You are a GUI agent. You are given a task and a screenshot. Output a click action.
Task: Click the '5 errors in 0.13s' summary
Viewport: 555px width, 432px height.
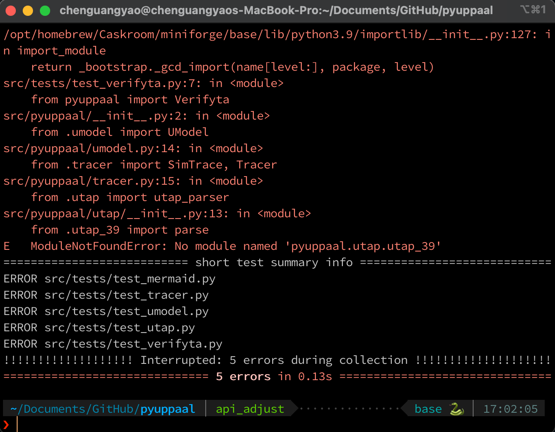pyautogui.click(x=274, y=377)
